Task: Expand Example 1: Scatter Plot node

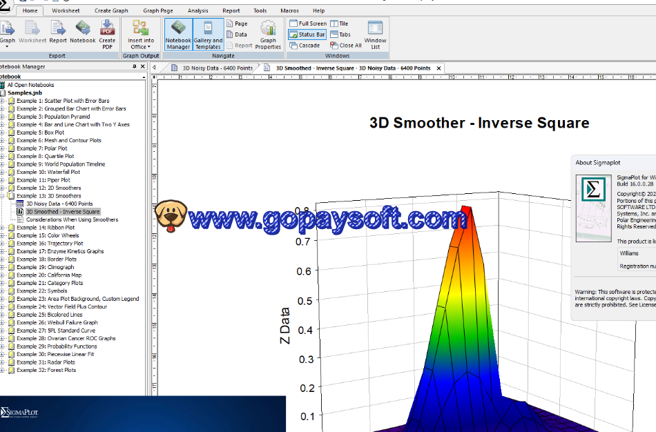Action: pyautogui.click(x=2, y=101)
